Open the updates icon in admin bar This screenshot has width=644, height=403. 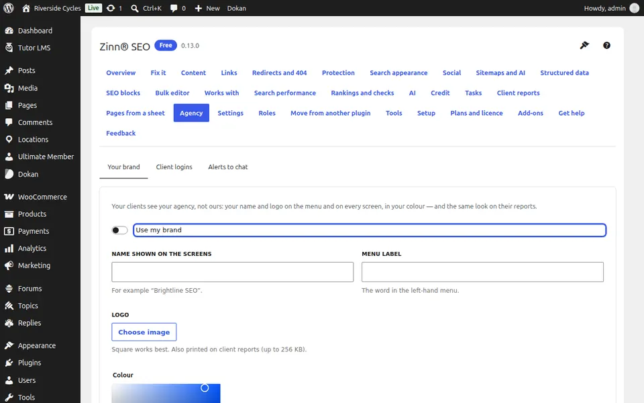(111, 8)
